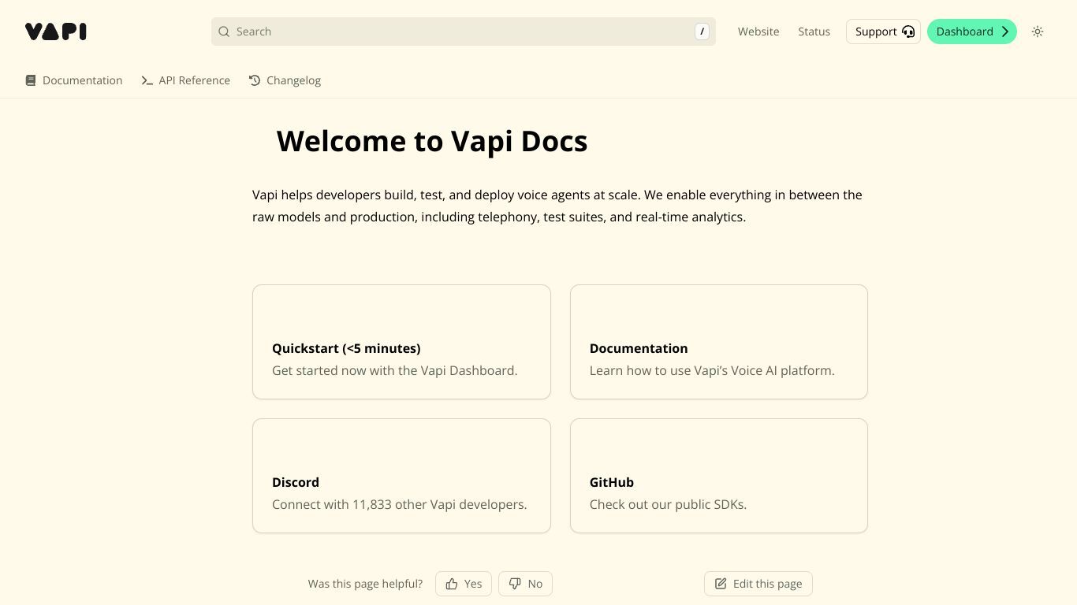The height and width of the screenshot is (605, 1077).
Task: Click the API Reference terminal icon
Action: (x=147, y=80)
